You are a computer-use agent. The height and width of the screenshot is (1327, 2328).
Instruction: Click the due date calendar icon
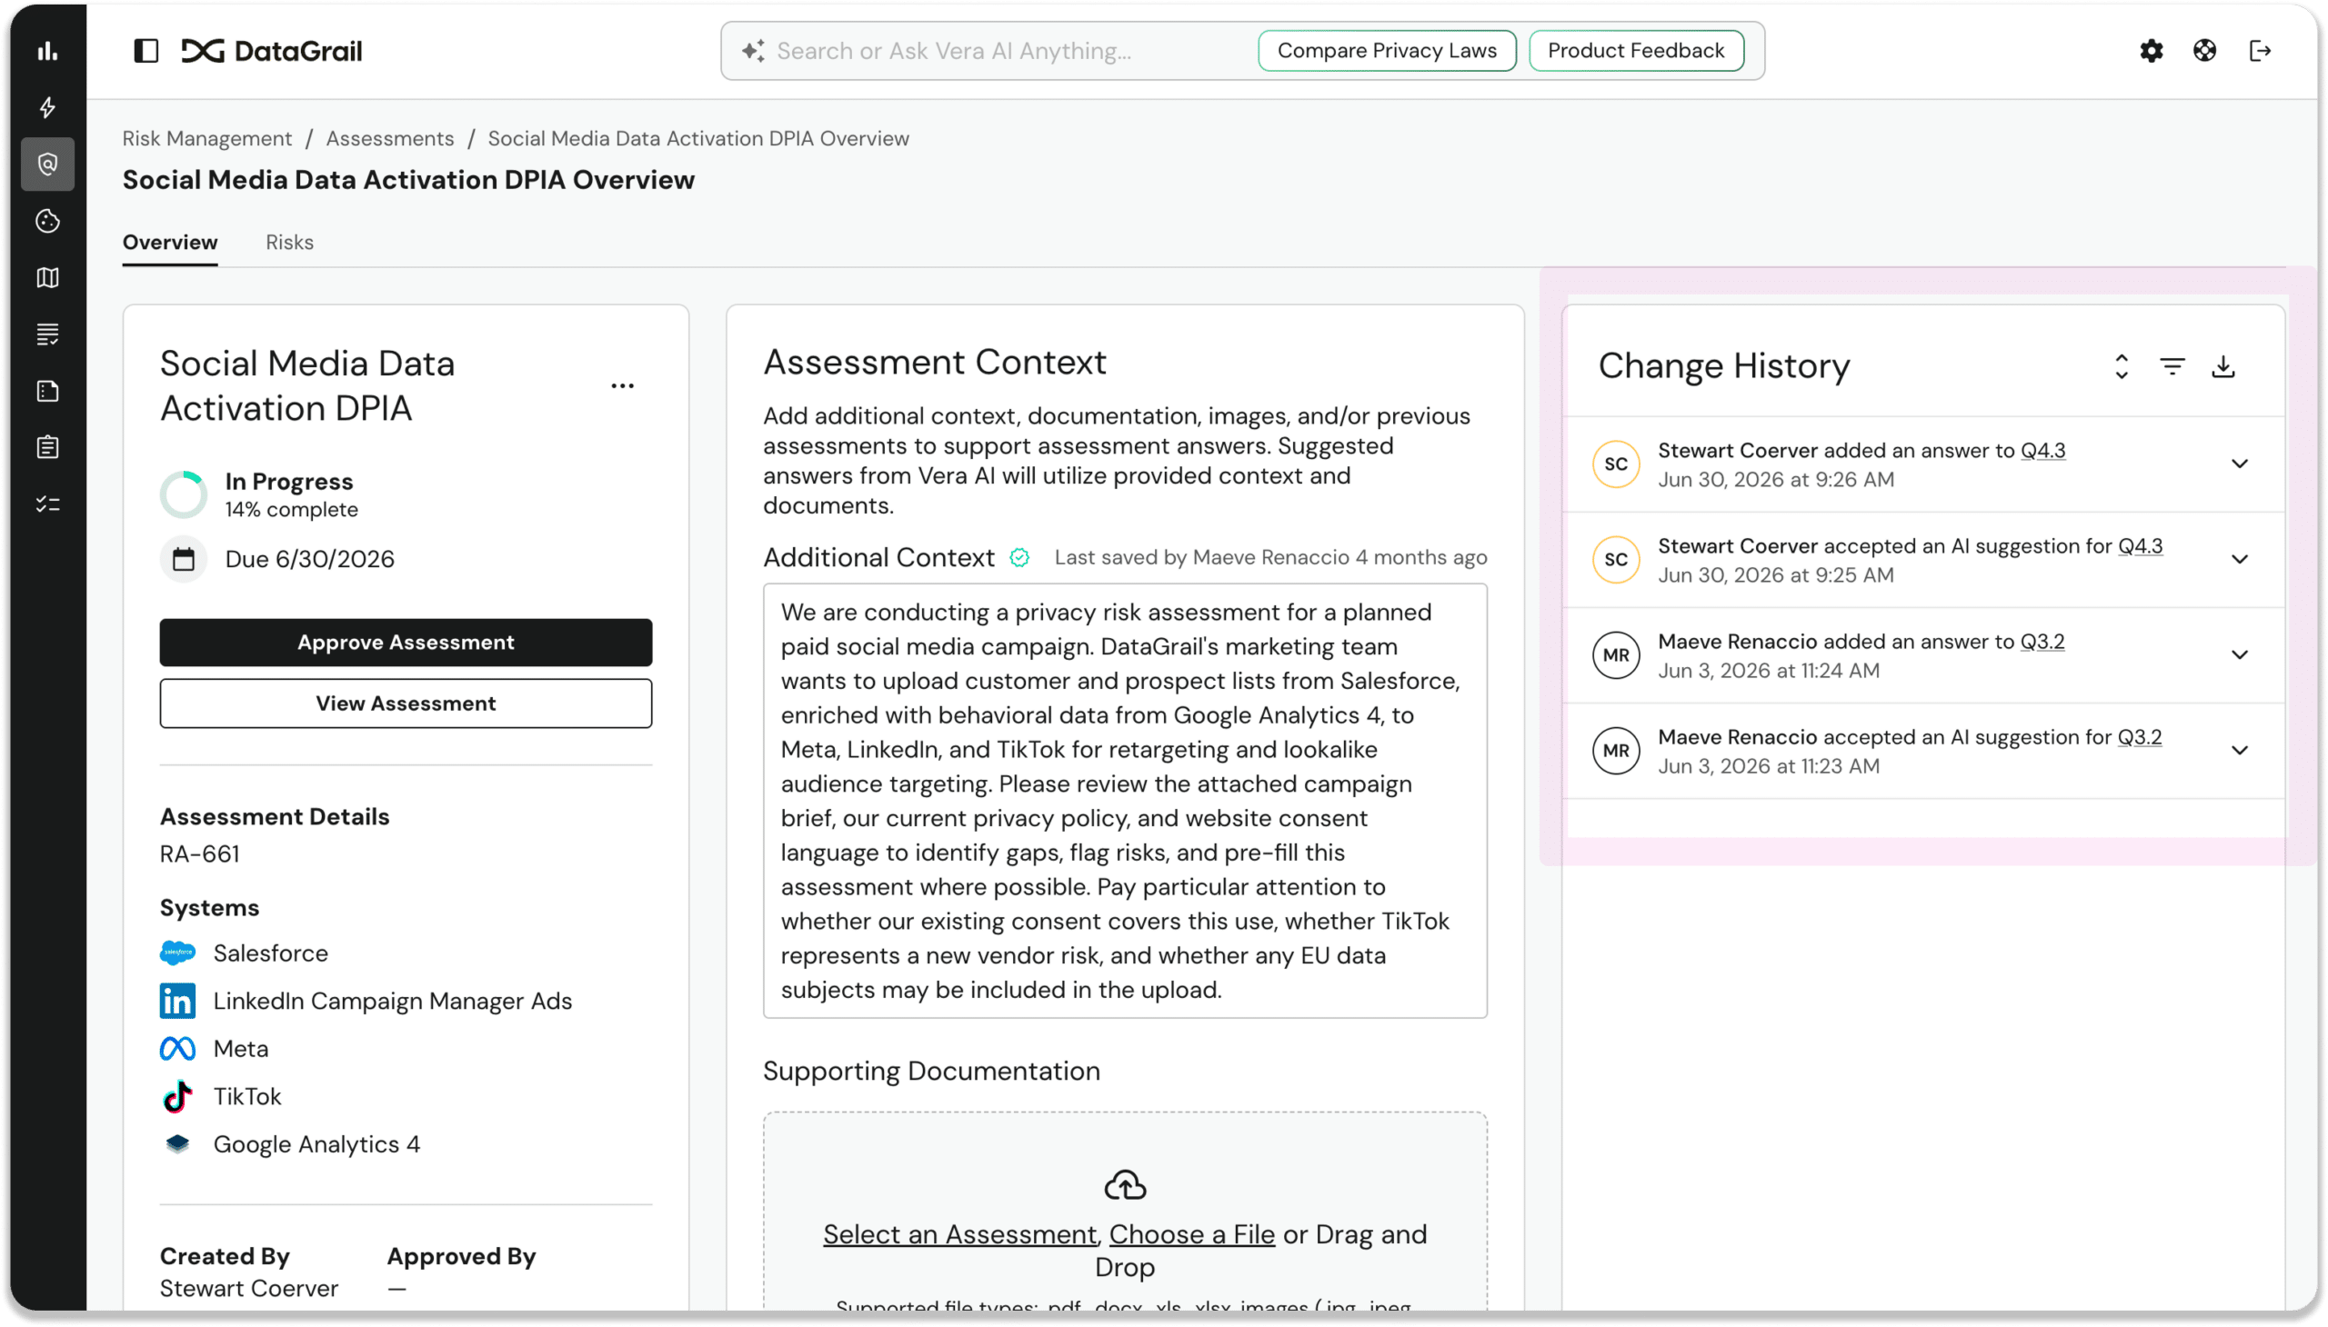pos(184,559)
